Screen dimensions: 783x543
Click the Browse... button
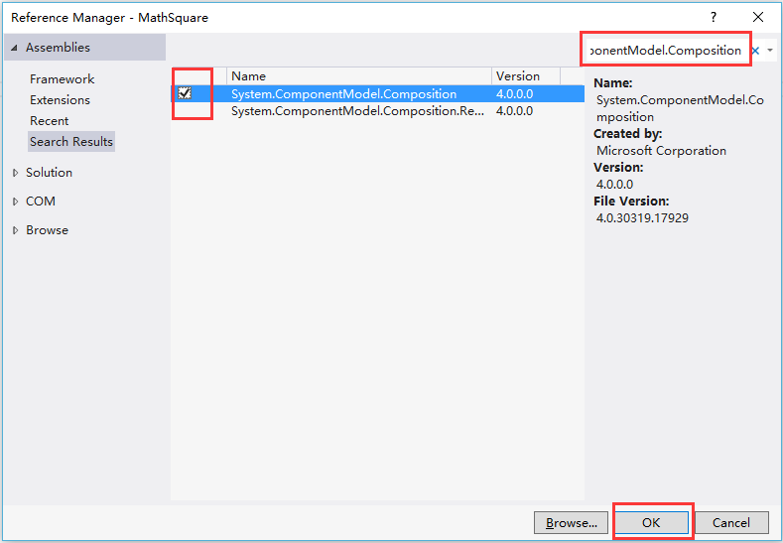[572, 523]
